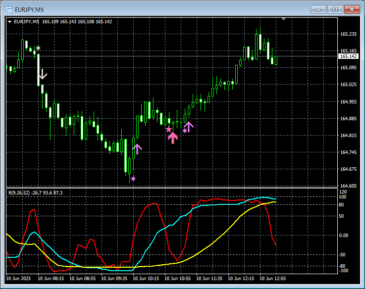Click the EURJPY,M5 chart window icon
This screenshot has width=366, height=289.
pos(8,9)
